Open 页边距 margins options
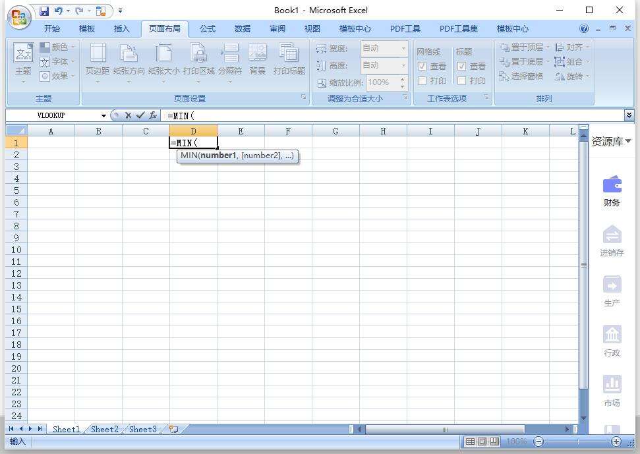The image size is (640, 454). pyautogui.click(x=97, y=63)
